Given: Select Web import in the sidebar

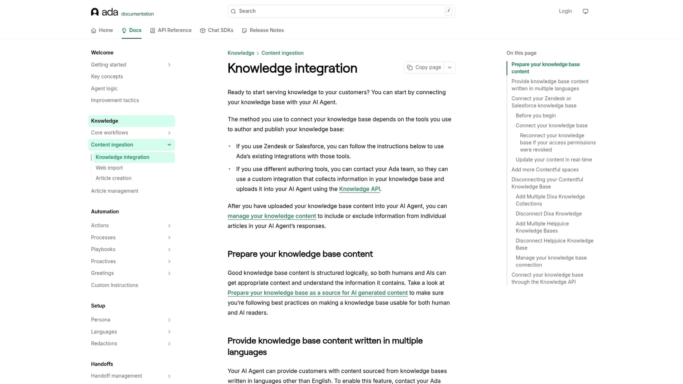Looking at the screenshot, I should point(109,168).
